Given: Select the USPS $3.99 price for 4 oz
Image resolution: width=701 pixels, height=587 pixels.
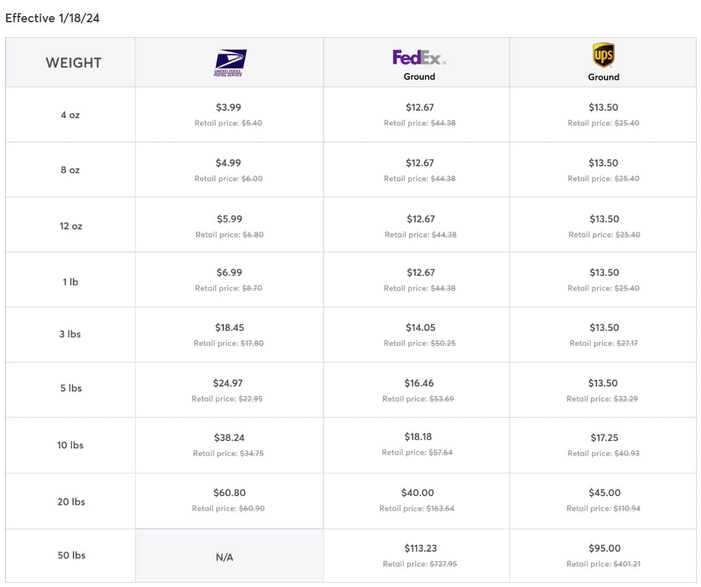Looking at the screenshot, I should 228,108.
